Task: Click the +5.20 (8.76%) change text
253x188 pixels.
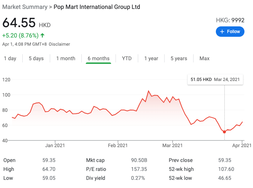Action: coord(20,36)
